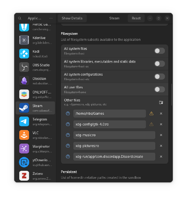Select the Heroic Games Launcher app icon
Image resolution: width=187 pixels, height=198 pixels.
tap(24, 27)
